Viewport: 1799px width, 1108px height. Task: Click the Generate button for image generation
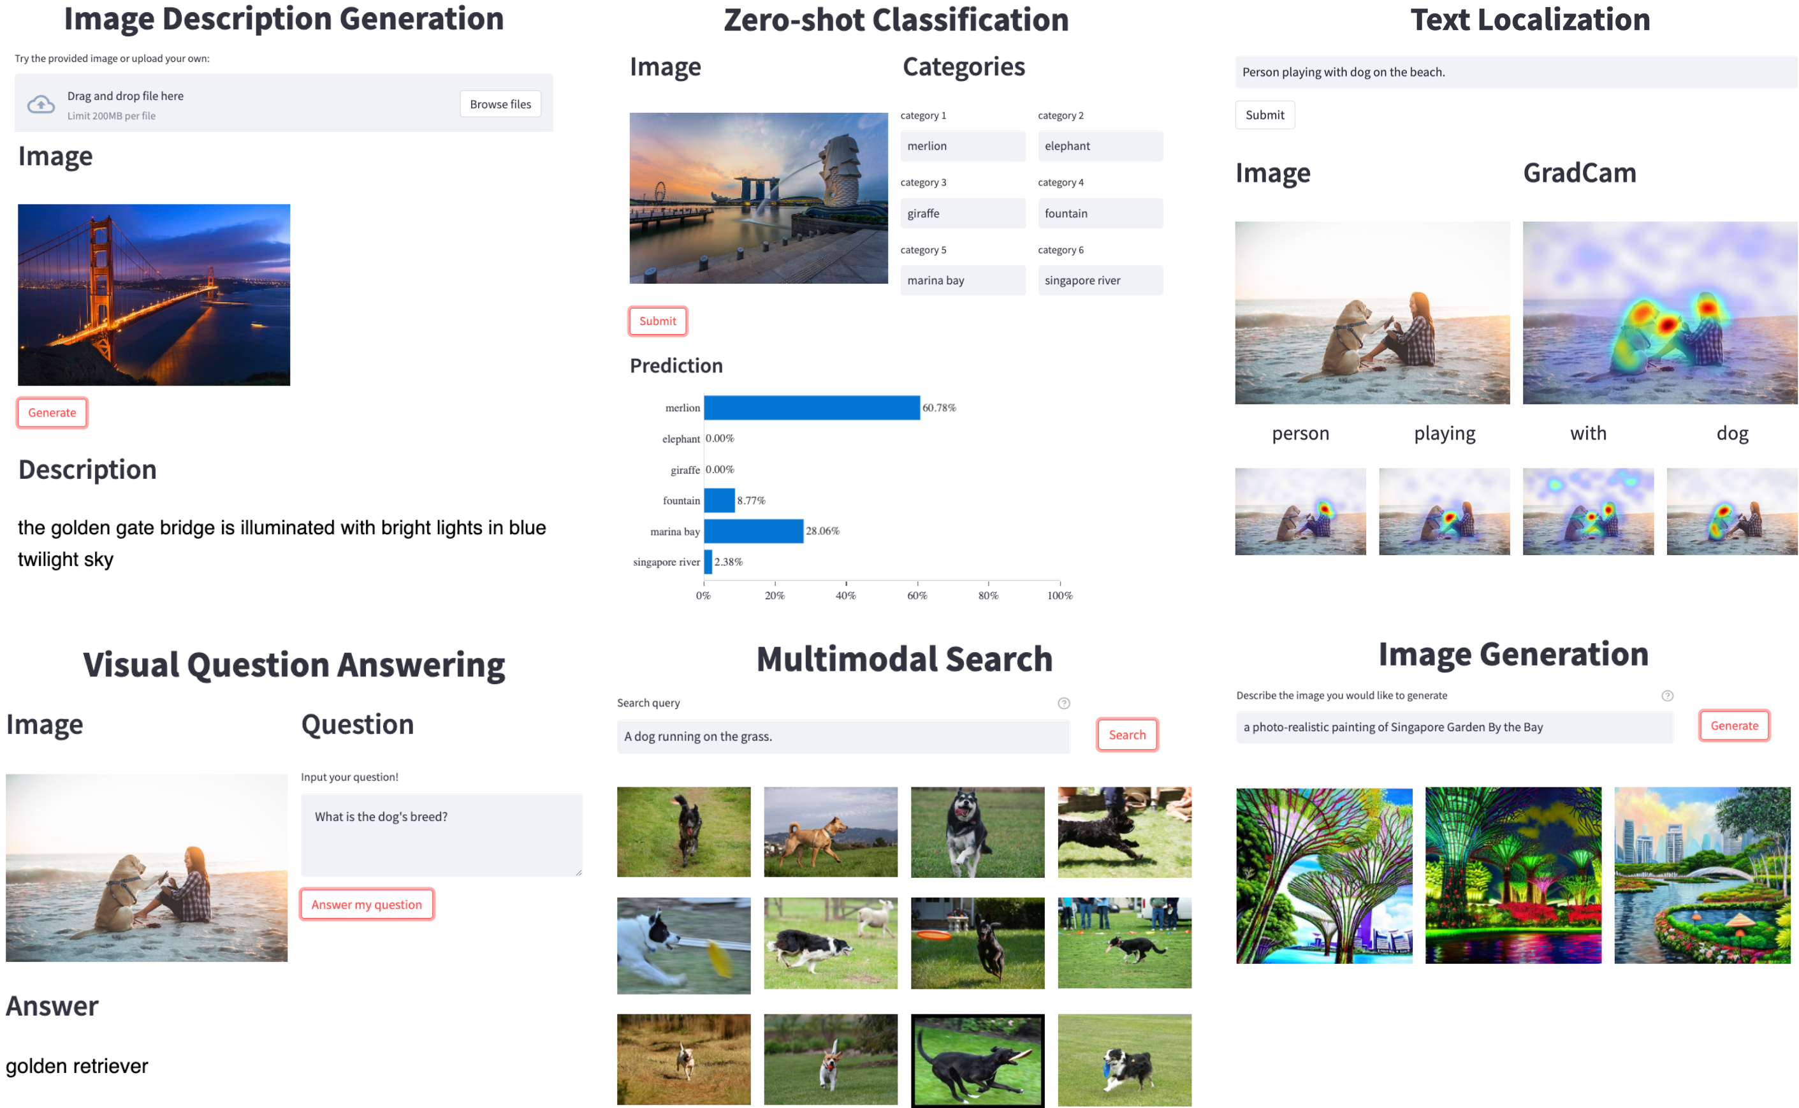pyautogui.click(x=1736, y=724)
